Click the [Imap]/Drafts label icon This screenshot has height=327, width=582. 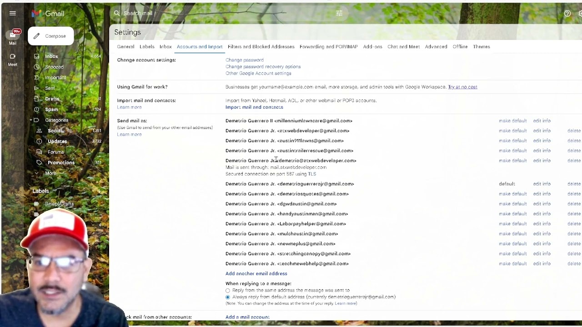[x=36, y=204]
